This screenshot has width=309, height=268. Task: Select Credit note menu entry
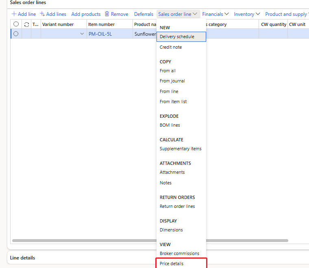(171, 47)
